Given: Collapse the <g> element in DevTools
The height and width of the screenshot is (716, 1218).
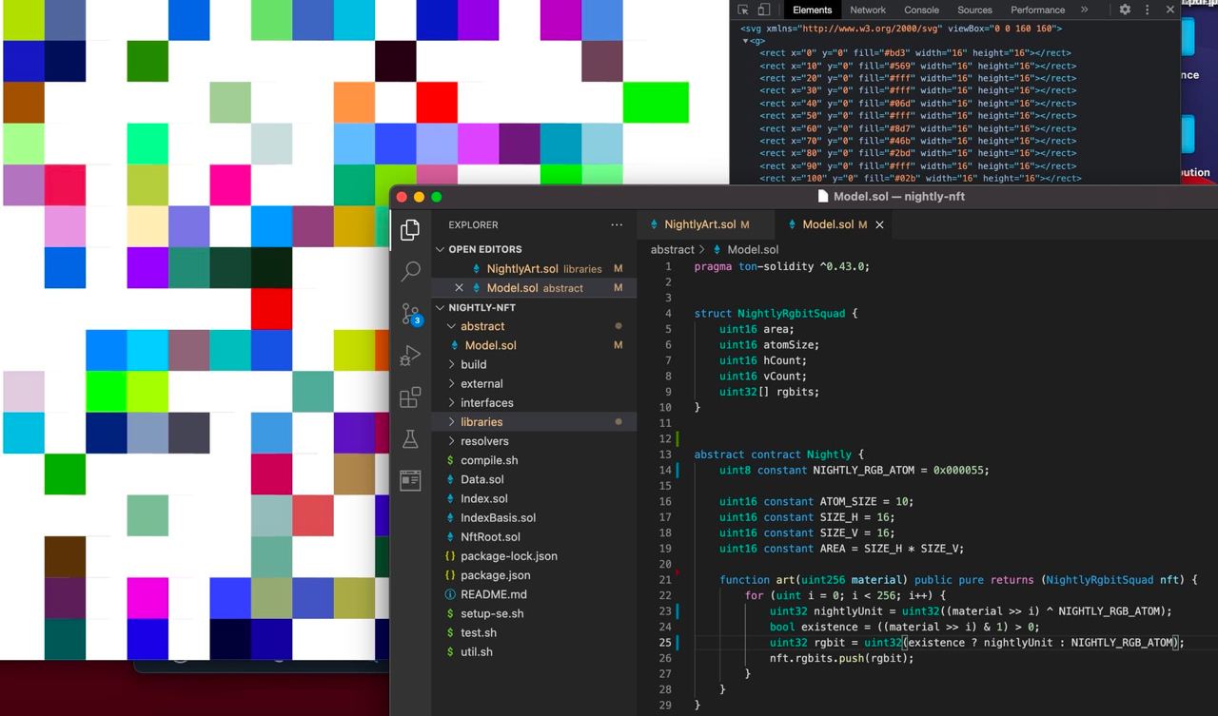Looking at the screenshot, I should pos(746,41).
